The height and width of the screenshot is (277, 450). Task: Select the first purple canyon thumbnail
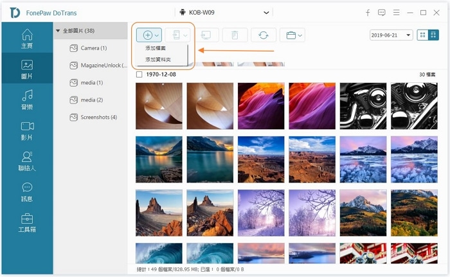pos(261,106)
